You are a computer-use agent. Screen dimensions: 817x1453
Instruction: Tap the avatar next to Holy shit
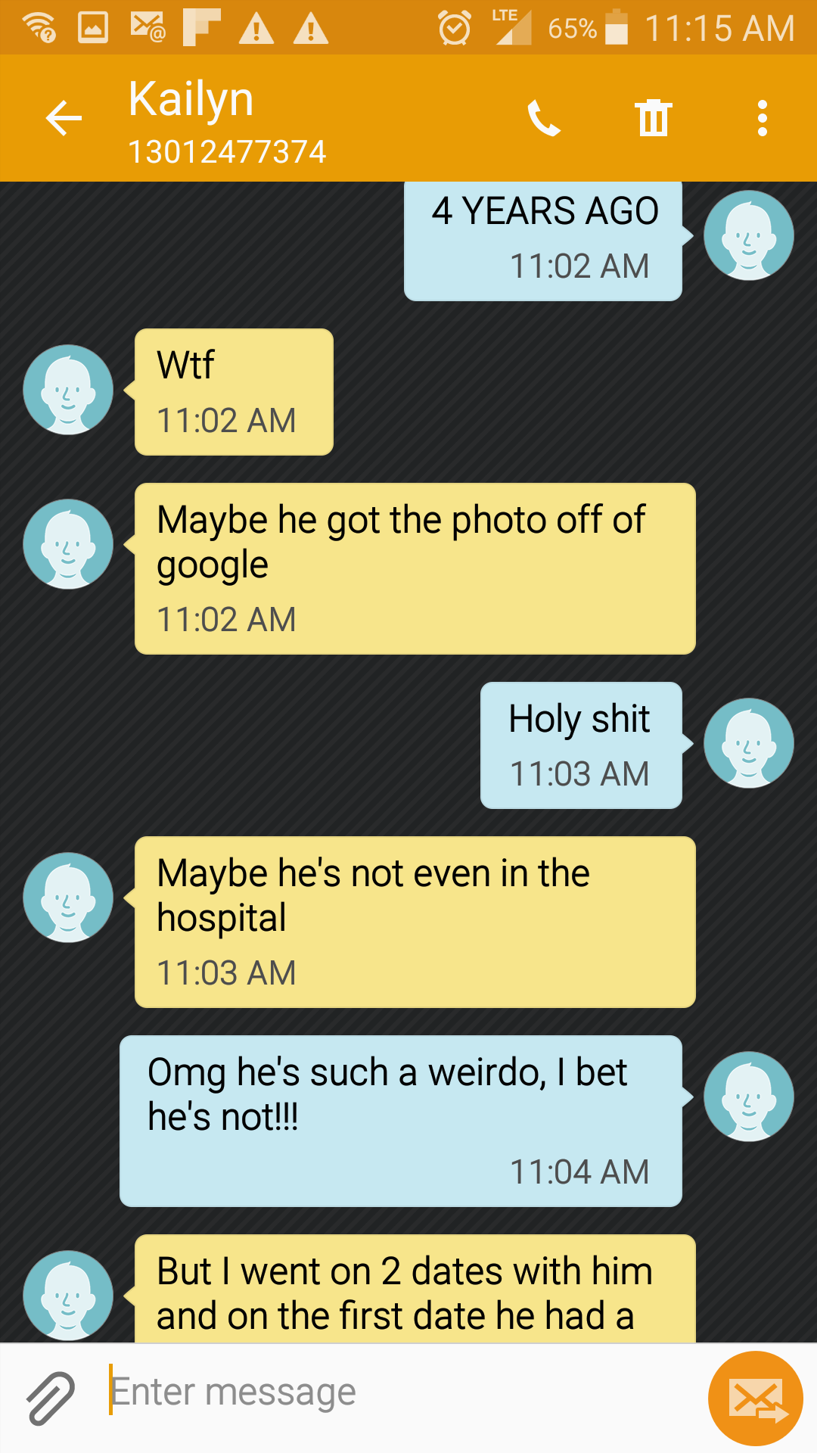pyautogui.click(x=749, y=743)
